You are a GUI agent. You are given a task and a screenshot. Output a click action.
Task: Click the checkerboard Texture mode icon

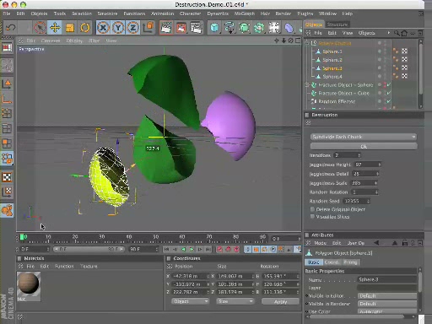(7, 177)
